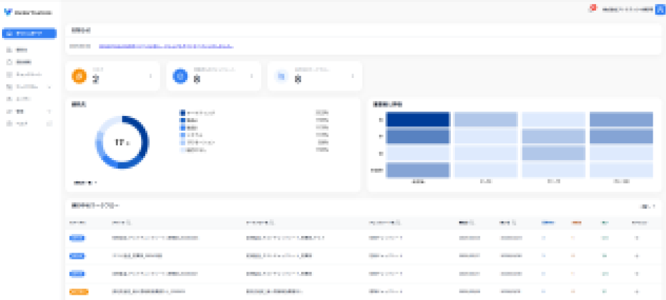The image size is (666, 300).
Task: Click the light blue icon on third summary card
Action: 281,77
